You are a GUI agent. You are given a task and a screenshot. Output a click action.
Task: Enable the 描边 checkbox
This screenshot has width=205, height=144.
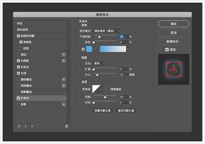click(x=18, y=55)
